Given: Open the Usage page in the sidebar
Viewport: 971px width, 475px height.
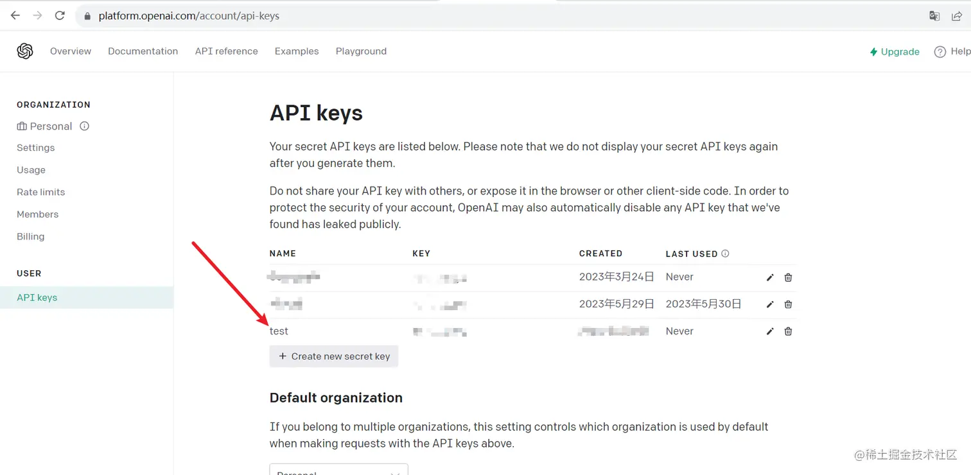Looking at the screenshot, I should click(x=31, y=170).
